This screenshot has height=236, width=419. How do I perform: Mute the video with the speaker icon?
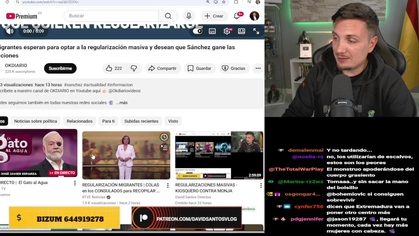[x=10, y=31]
